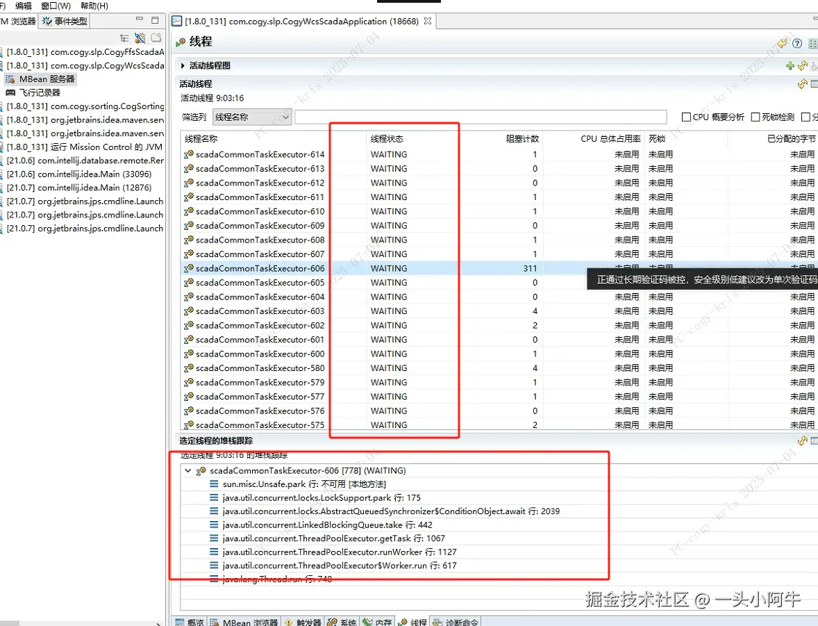Click the new folder icon in JVM browser
818x626 pixels.
click(x=156, y=38)
